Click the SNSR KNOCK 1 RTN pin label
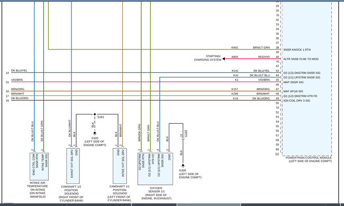Screen dimensions: 344x206 pyautogui.click(x=297, y=50)
